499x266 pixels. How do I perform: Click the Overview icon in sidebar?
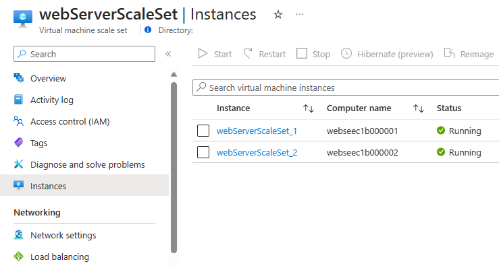point(18,77)
